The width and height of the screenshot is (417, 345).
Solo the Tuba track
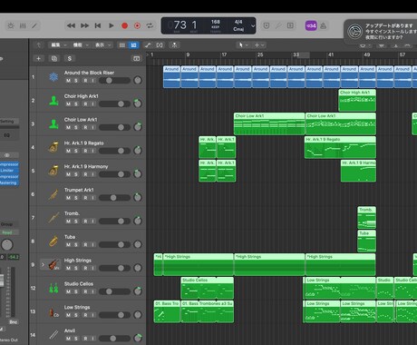[76, 245]
